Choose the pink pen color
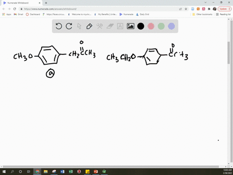 (151, 26)
